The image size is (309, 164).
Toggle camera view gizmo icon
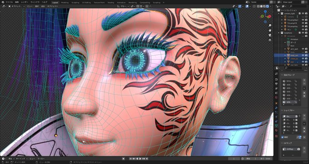click(x=270, y=36)
